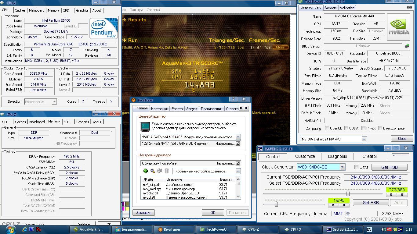Click the GPU-Z camera screenshot icon
This screenshot has height=234, width=417.
pos(409,7)
